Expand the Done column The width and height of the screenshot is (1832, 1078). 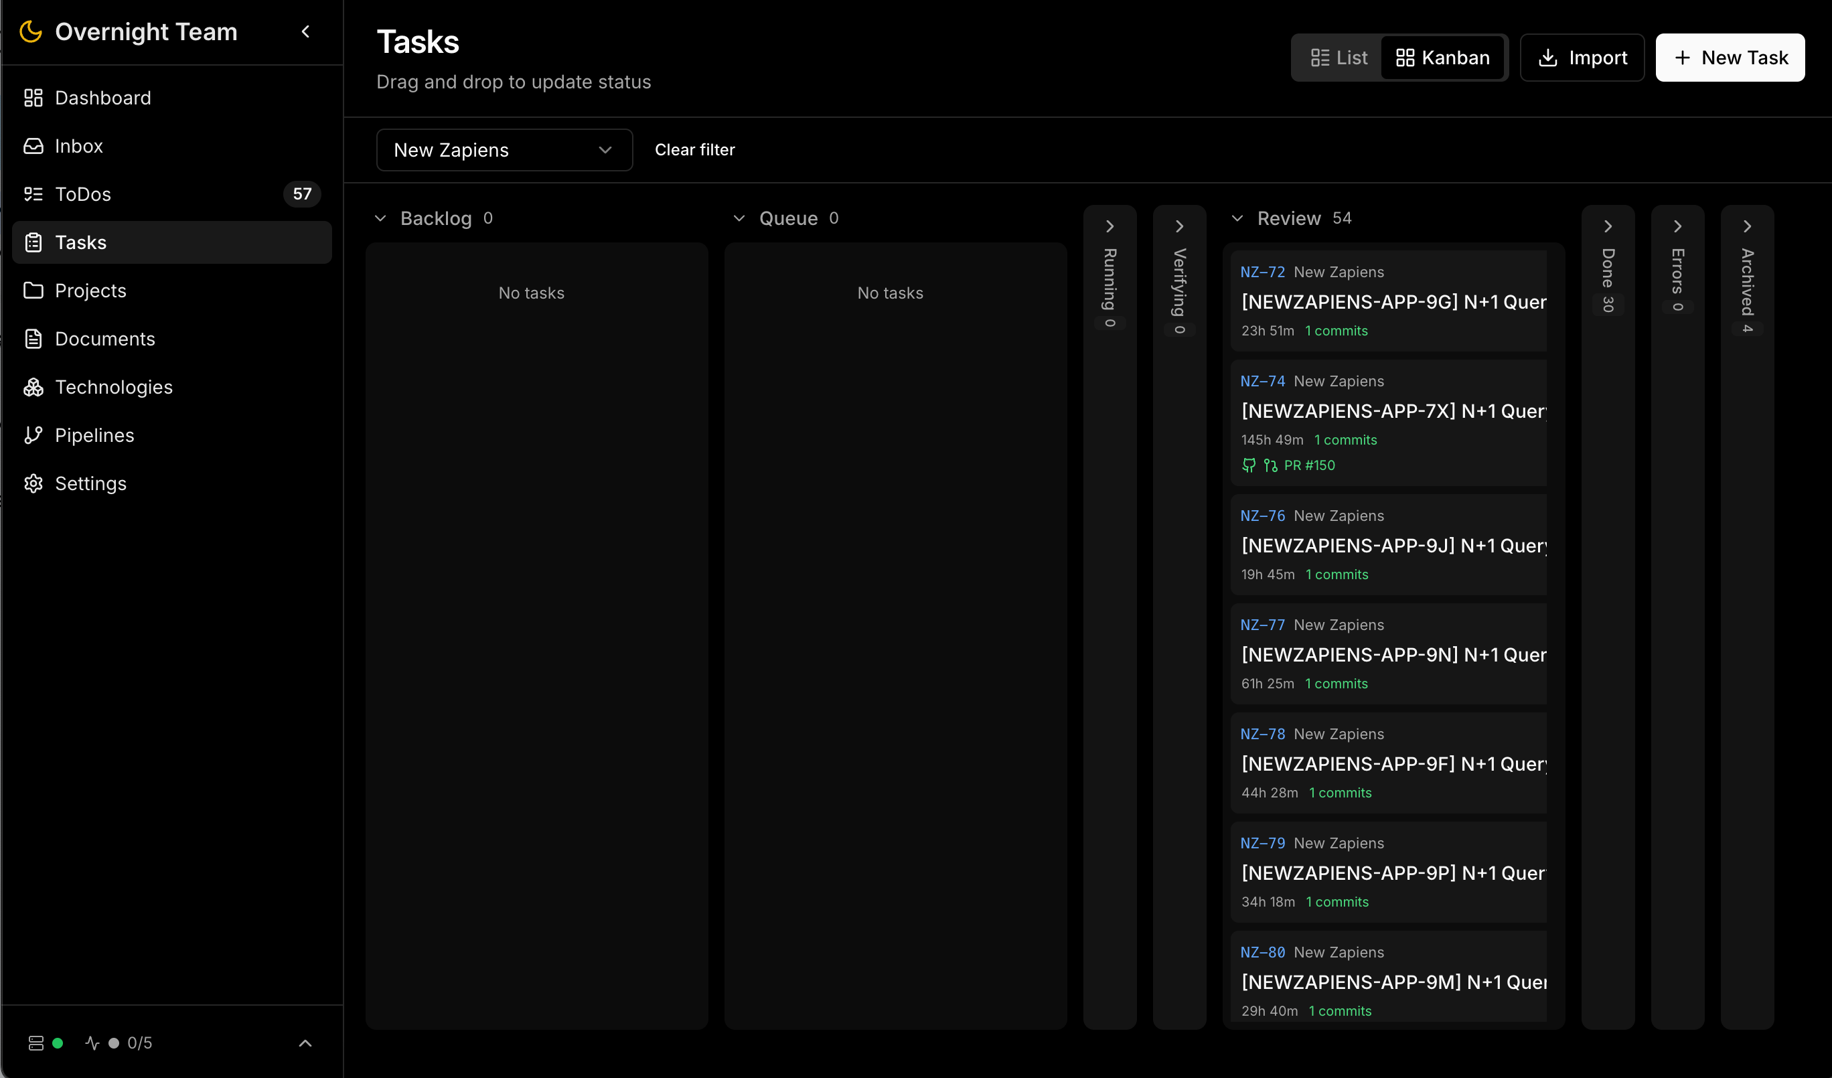pos(1608,226)
